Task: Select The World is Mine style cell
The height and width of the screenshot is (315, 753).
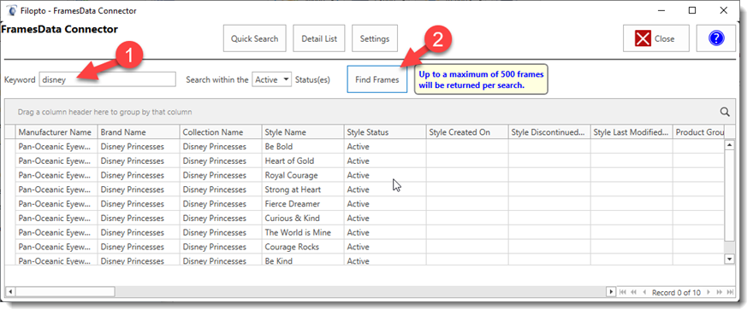Action: pyautogui.click(x=303, y=232)
